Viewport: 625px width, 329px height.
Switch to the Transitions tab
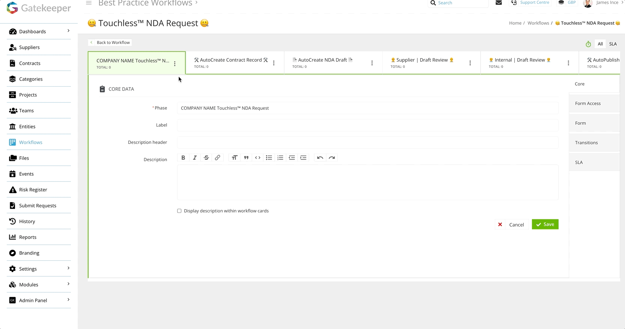pyautogui.click(x=594, y=143)
